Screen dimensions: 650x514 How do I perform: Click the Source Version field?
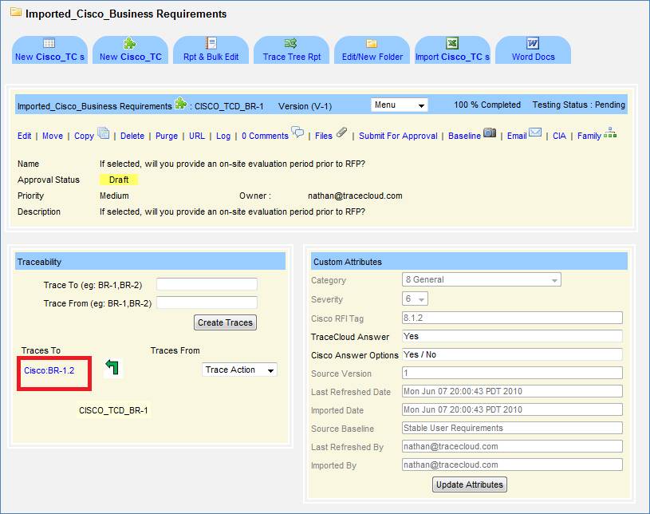[512, 373]
